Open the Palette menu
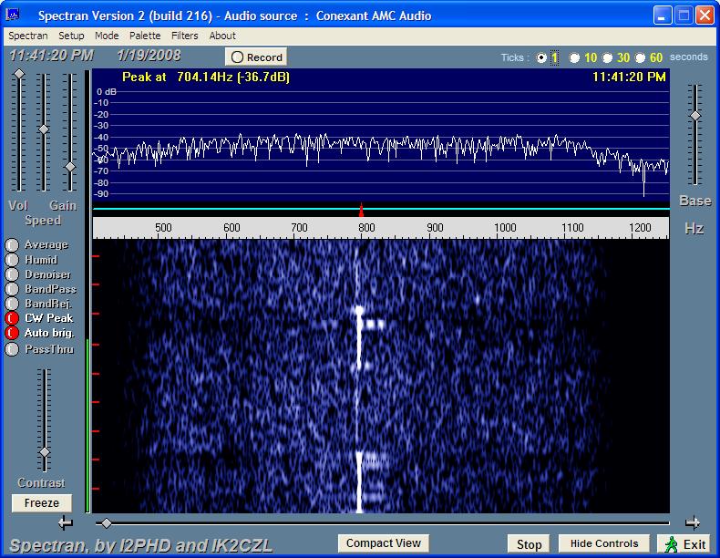This screenshot has height=558, width=720. point(145,36)
